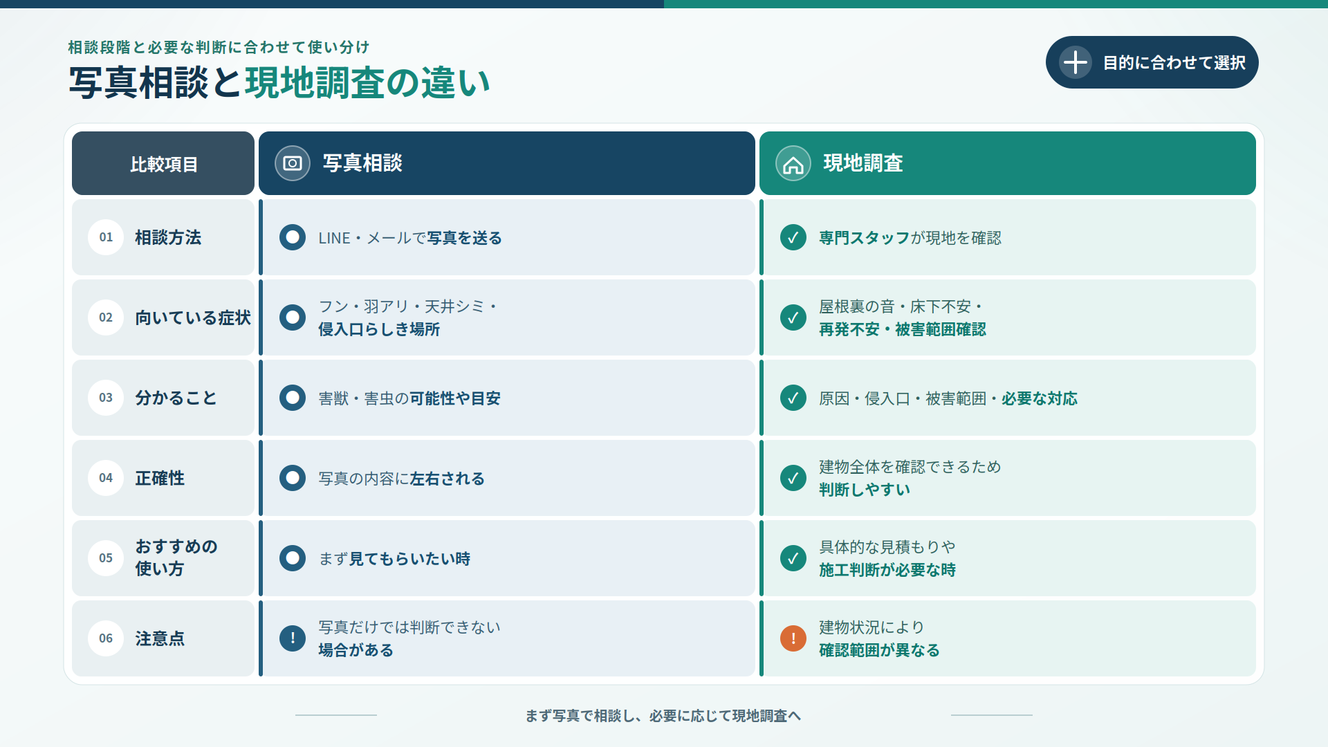Click the circle icon beside LINE・メールで写真を送る
This screenshot has width=1328, height=747.
293,237
